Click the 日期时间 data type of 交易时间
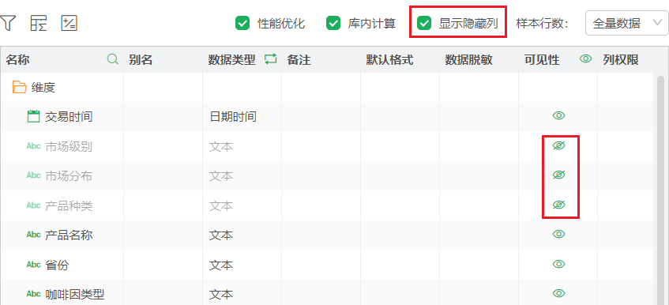 point(232,116)
